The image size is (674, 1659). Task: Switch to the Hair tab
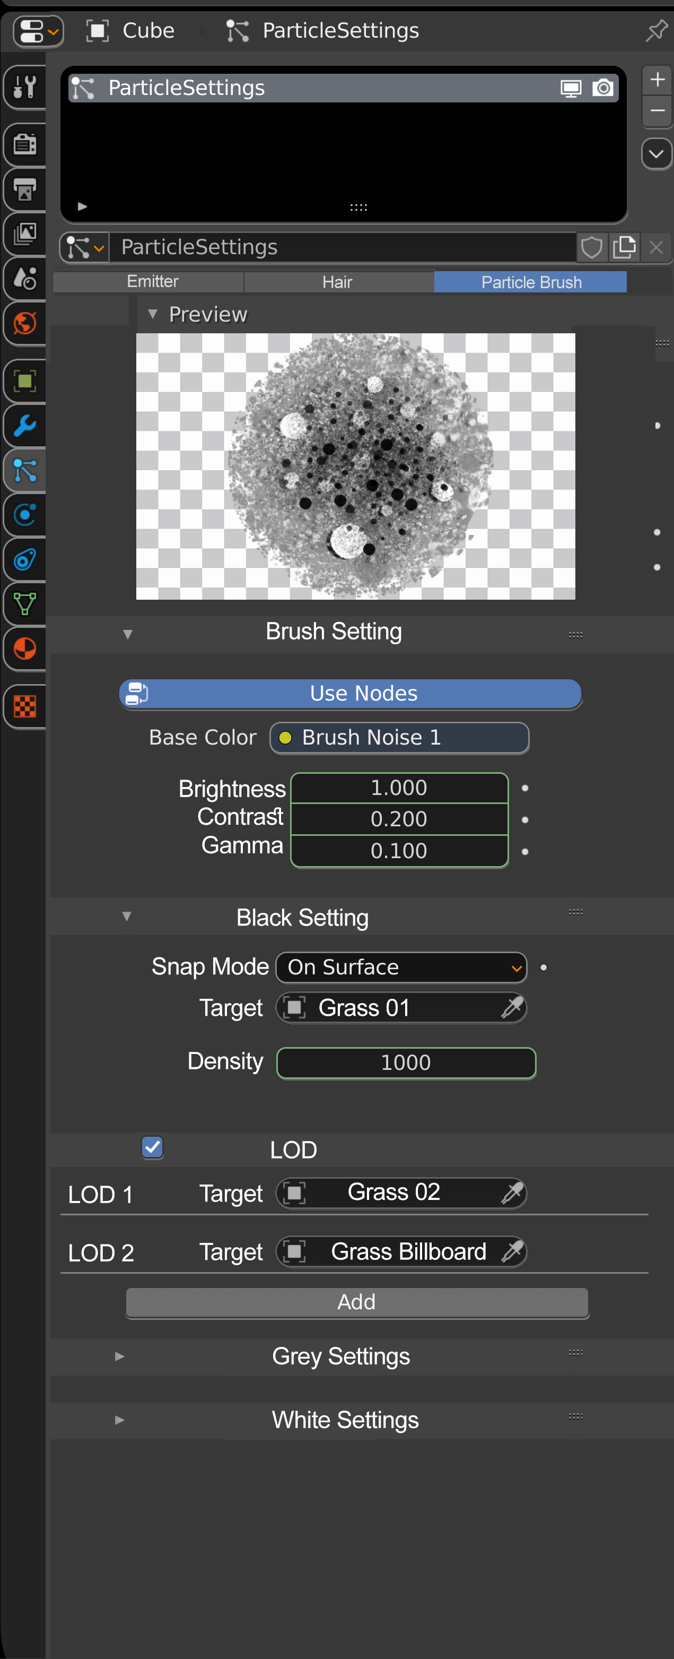339,282
